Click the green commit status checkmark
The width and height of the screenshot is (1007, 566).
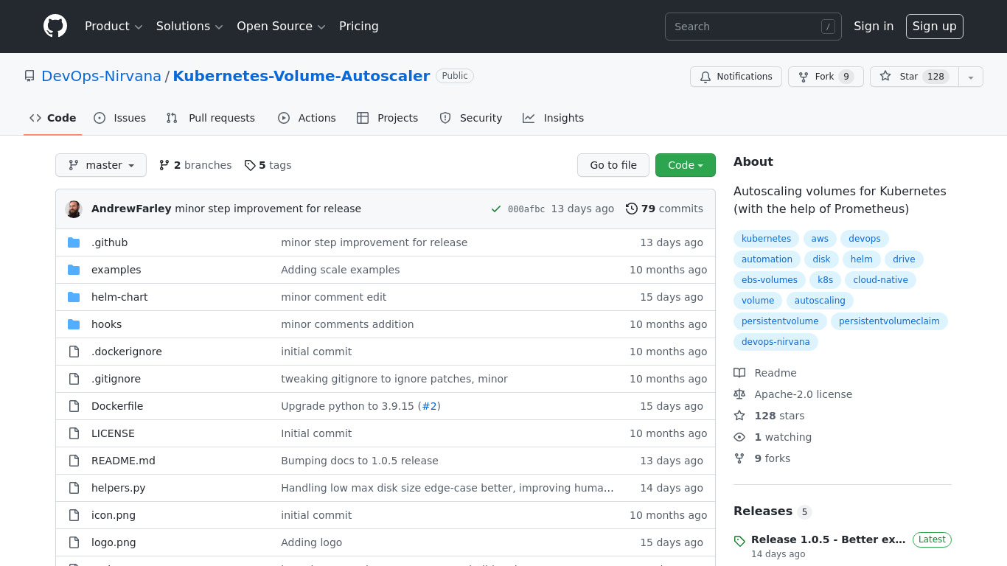pyautogui.click(x=496, y=209)
